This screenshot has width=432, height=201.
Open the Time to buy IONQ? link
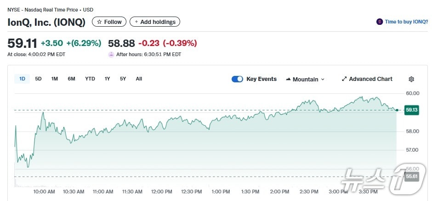(406, 22)
